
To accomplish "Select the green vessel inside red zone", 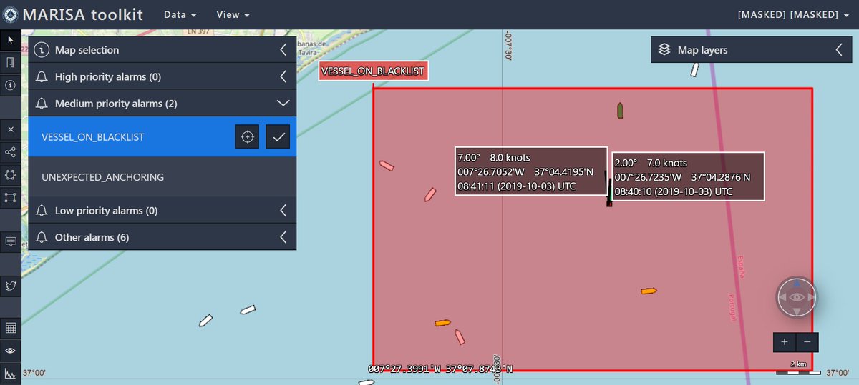I will coord(620,110).
